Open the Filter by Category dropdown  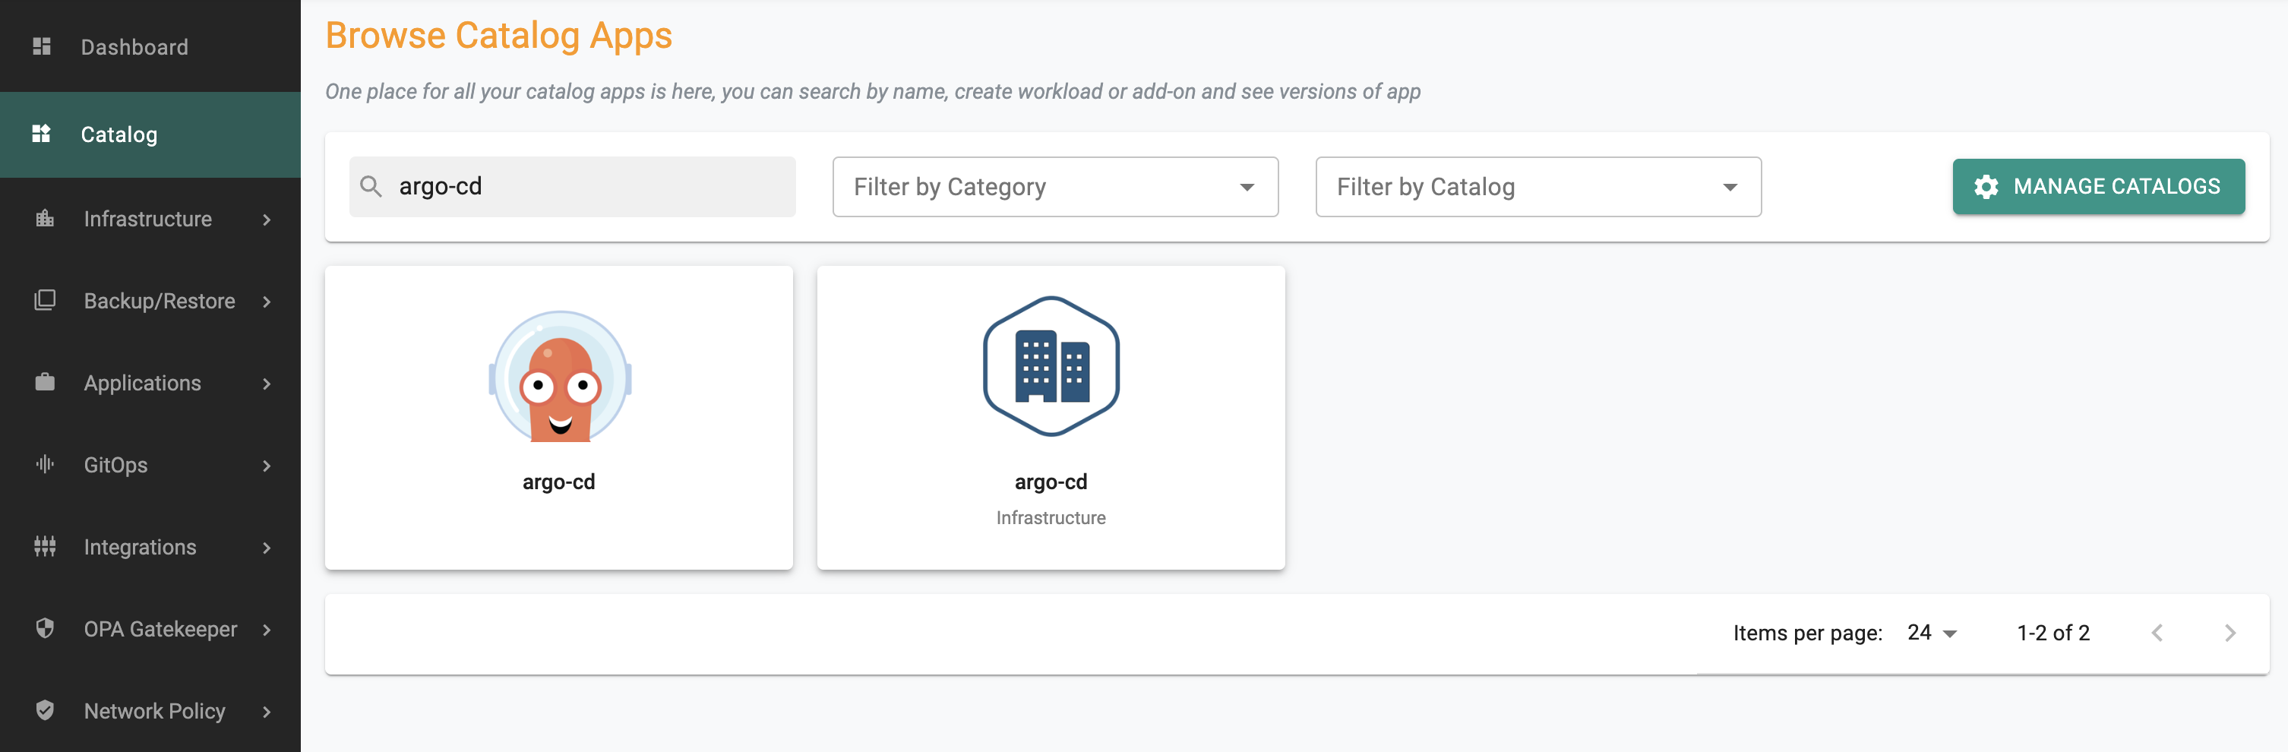pyautogui.click(x=1055, y=186)
